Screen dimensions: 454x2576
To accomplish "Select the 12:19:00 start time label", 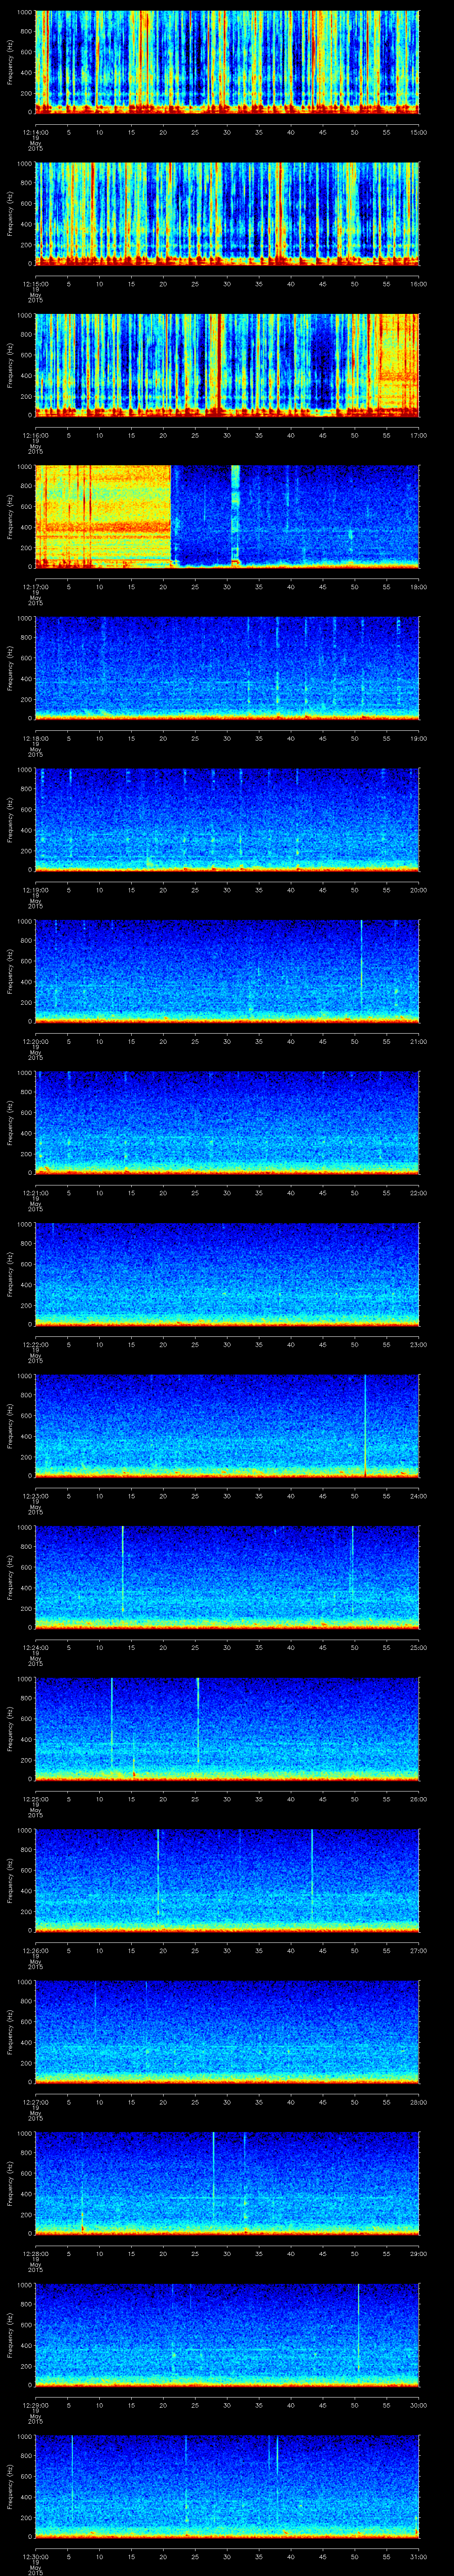I will pos(36,890).
